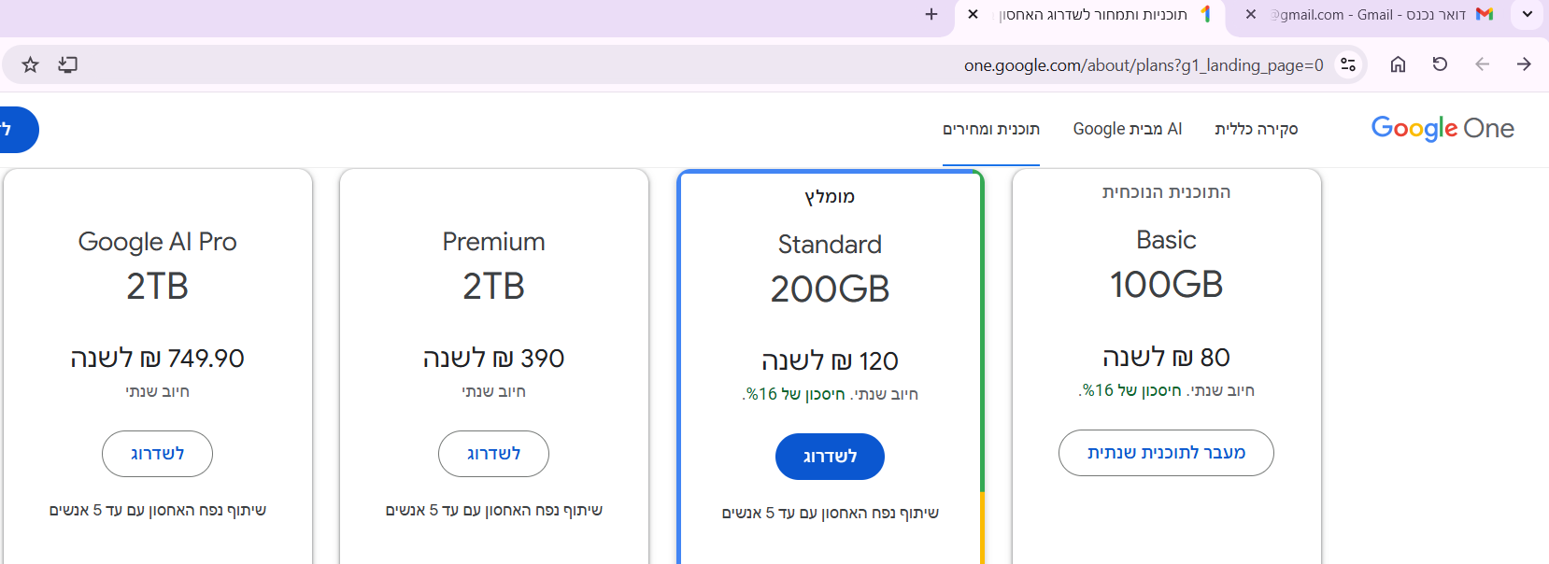The width and height of the screenshot is (1549, 564).
Task: Open the site information icon beside URL
Action: pos(1348,64)
